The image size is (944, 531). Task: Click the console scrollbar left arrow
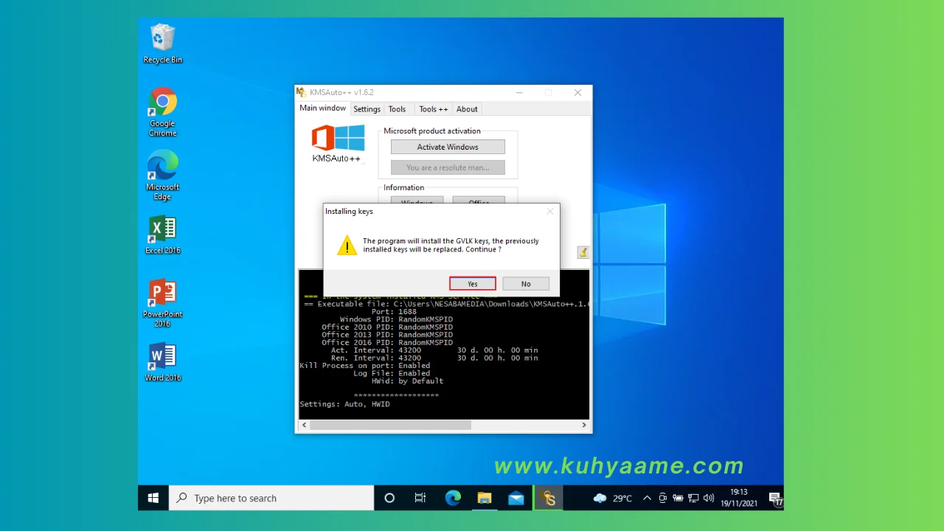point(304,425)
